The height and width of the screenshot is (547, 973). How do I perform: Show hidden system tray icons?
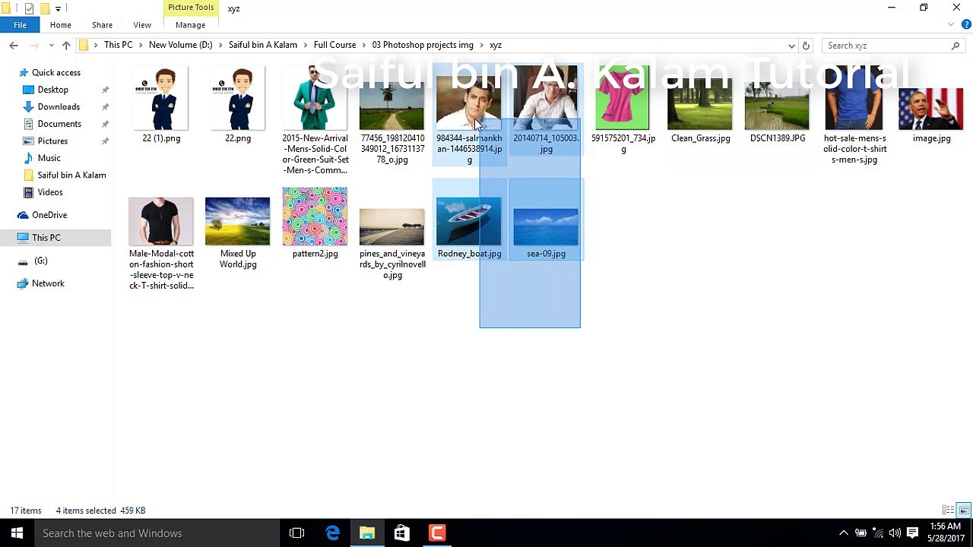(843, 533)
